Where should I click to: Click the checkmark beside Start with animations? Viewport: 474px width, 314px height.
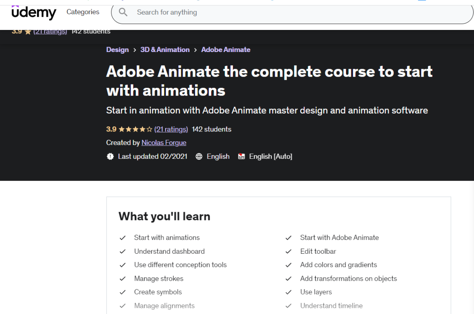123,237
